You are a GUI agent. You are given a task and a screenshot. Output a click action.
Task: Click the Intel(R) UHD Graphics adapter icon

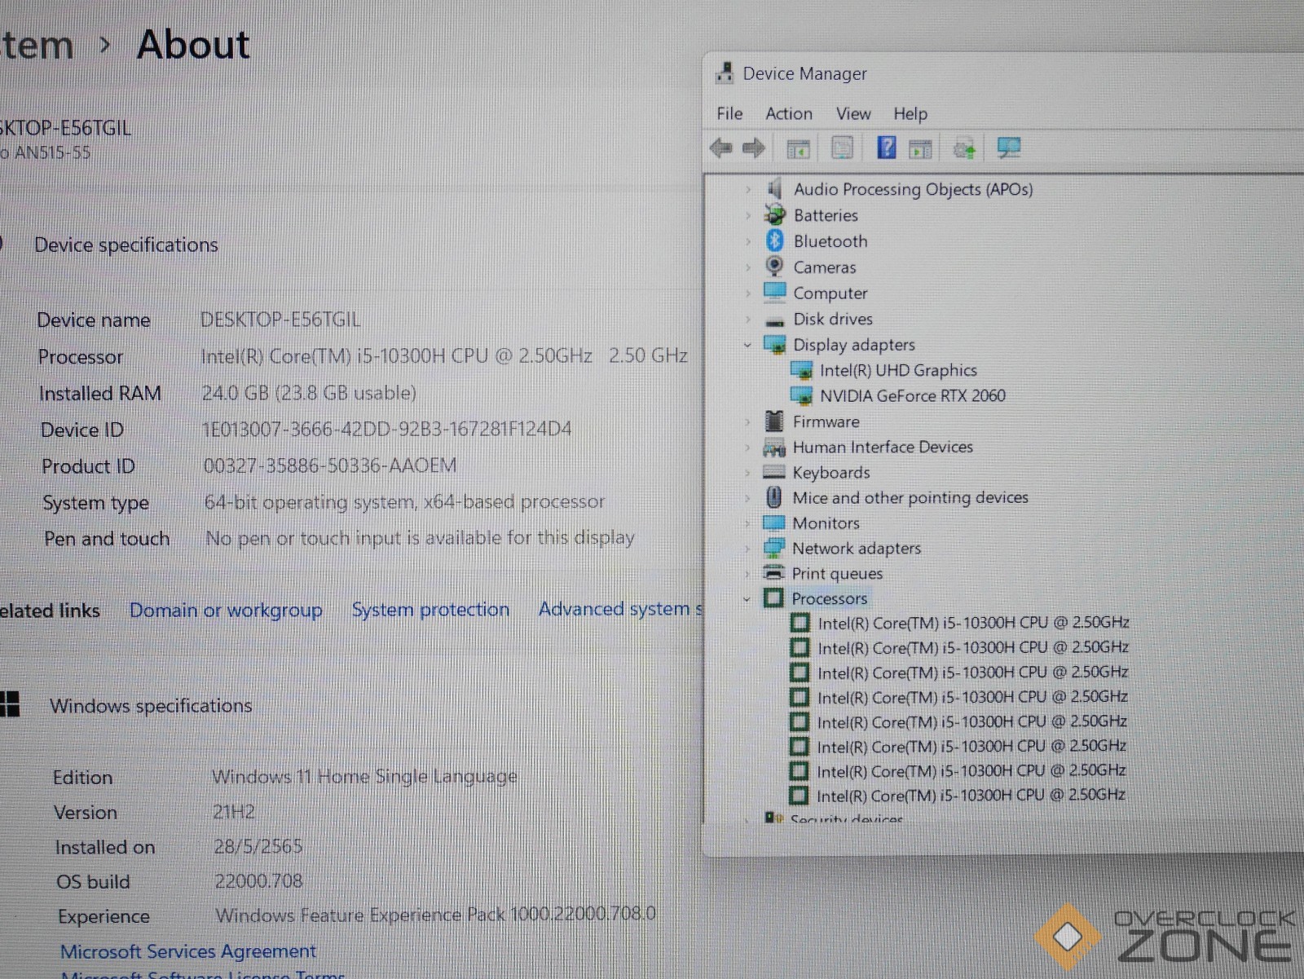point(801,371)
